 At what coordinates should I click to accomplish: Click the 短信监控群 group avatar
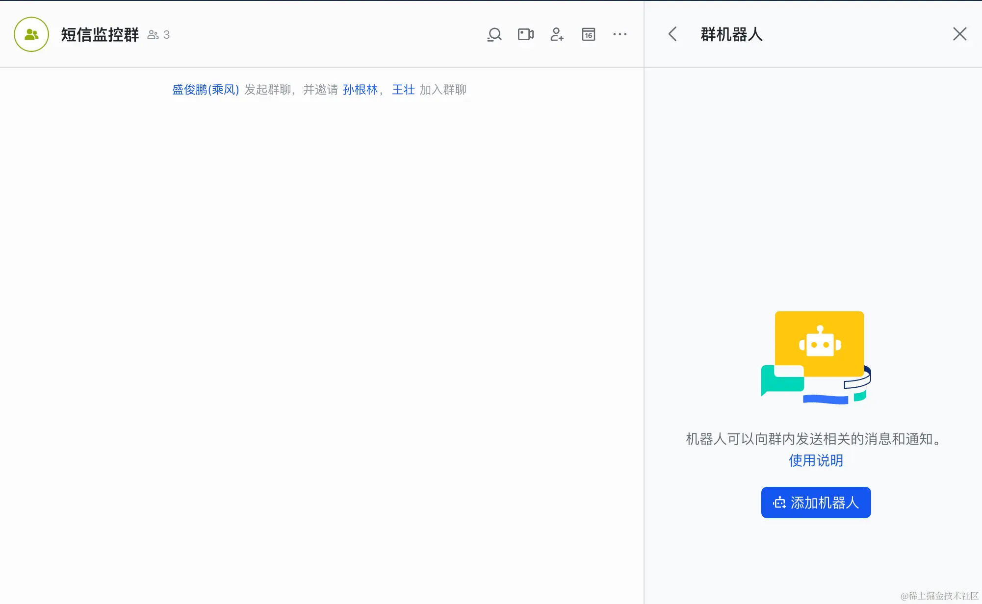click(31, 34)
